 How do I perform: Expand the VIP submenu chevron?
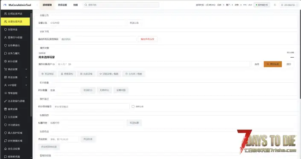26,85
